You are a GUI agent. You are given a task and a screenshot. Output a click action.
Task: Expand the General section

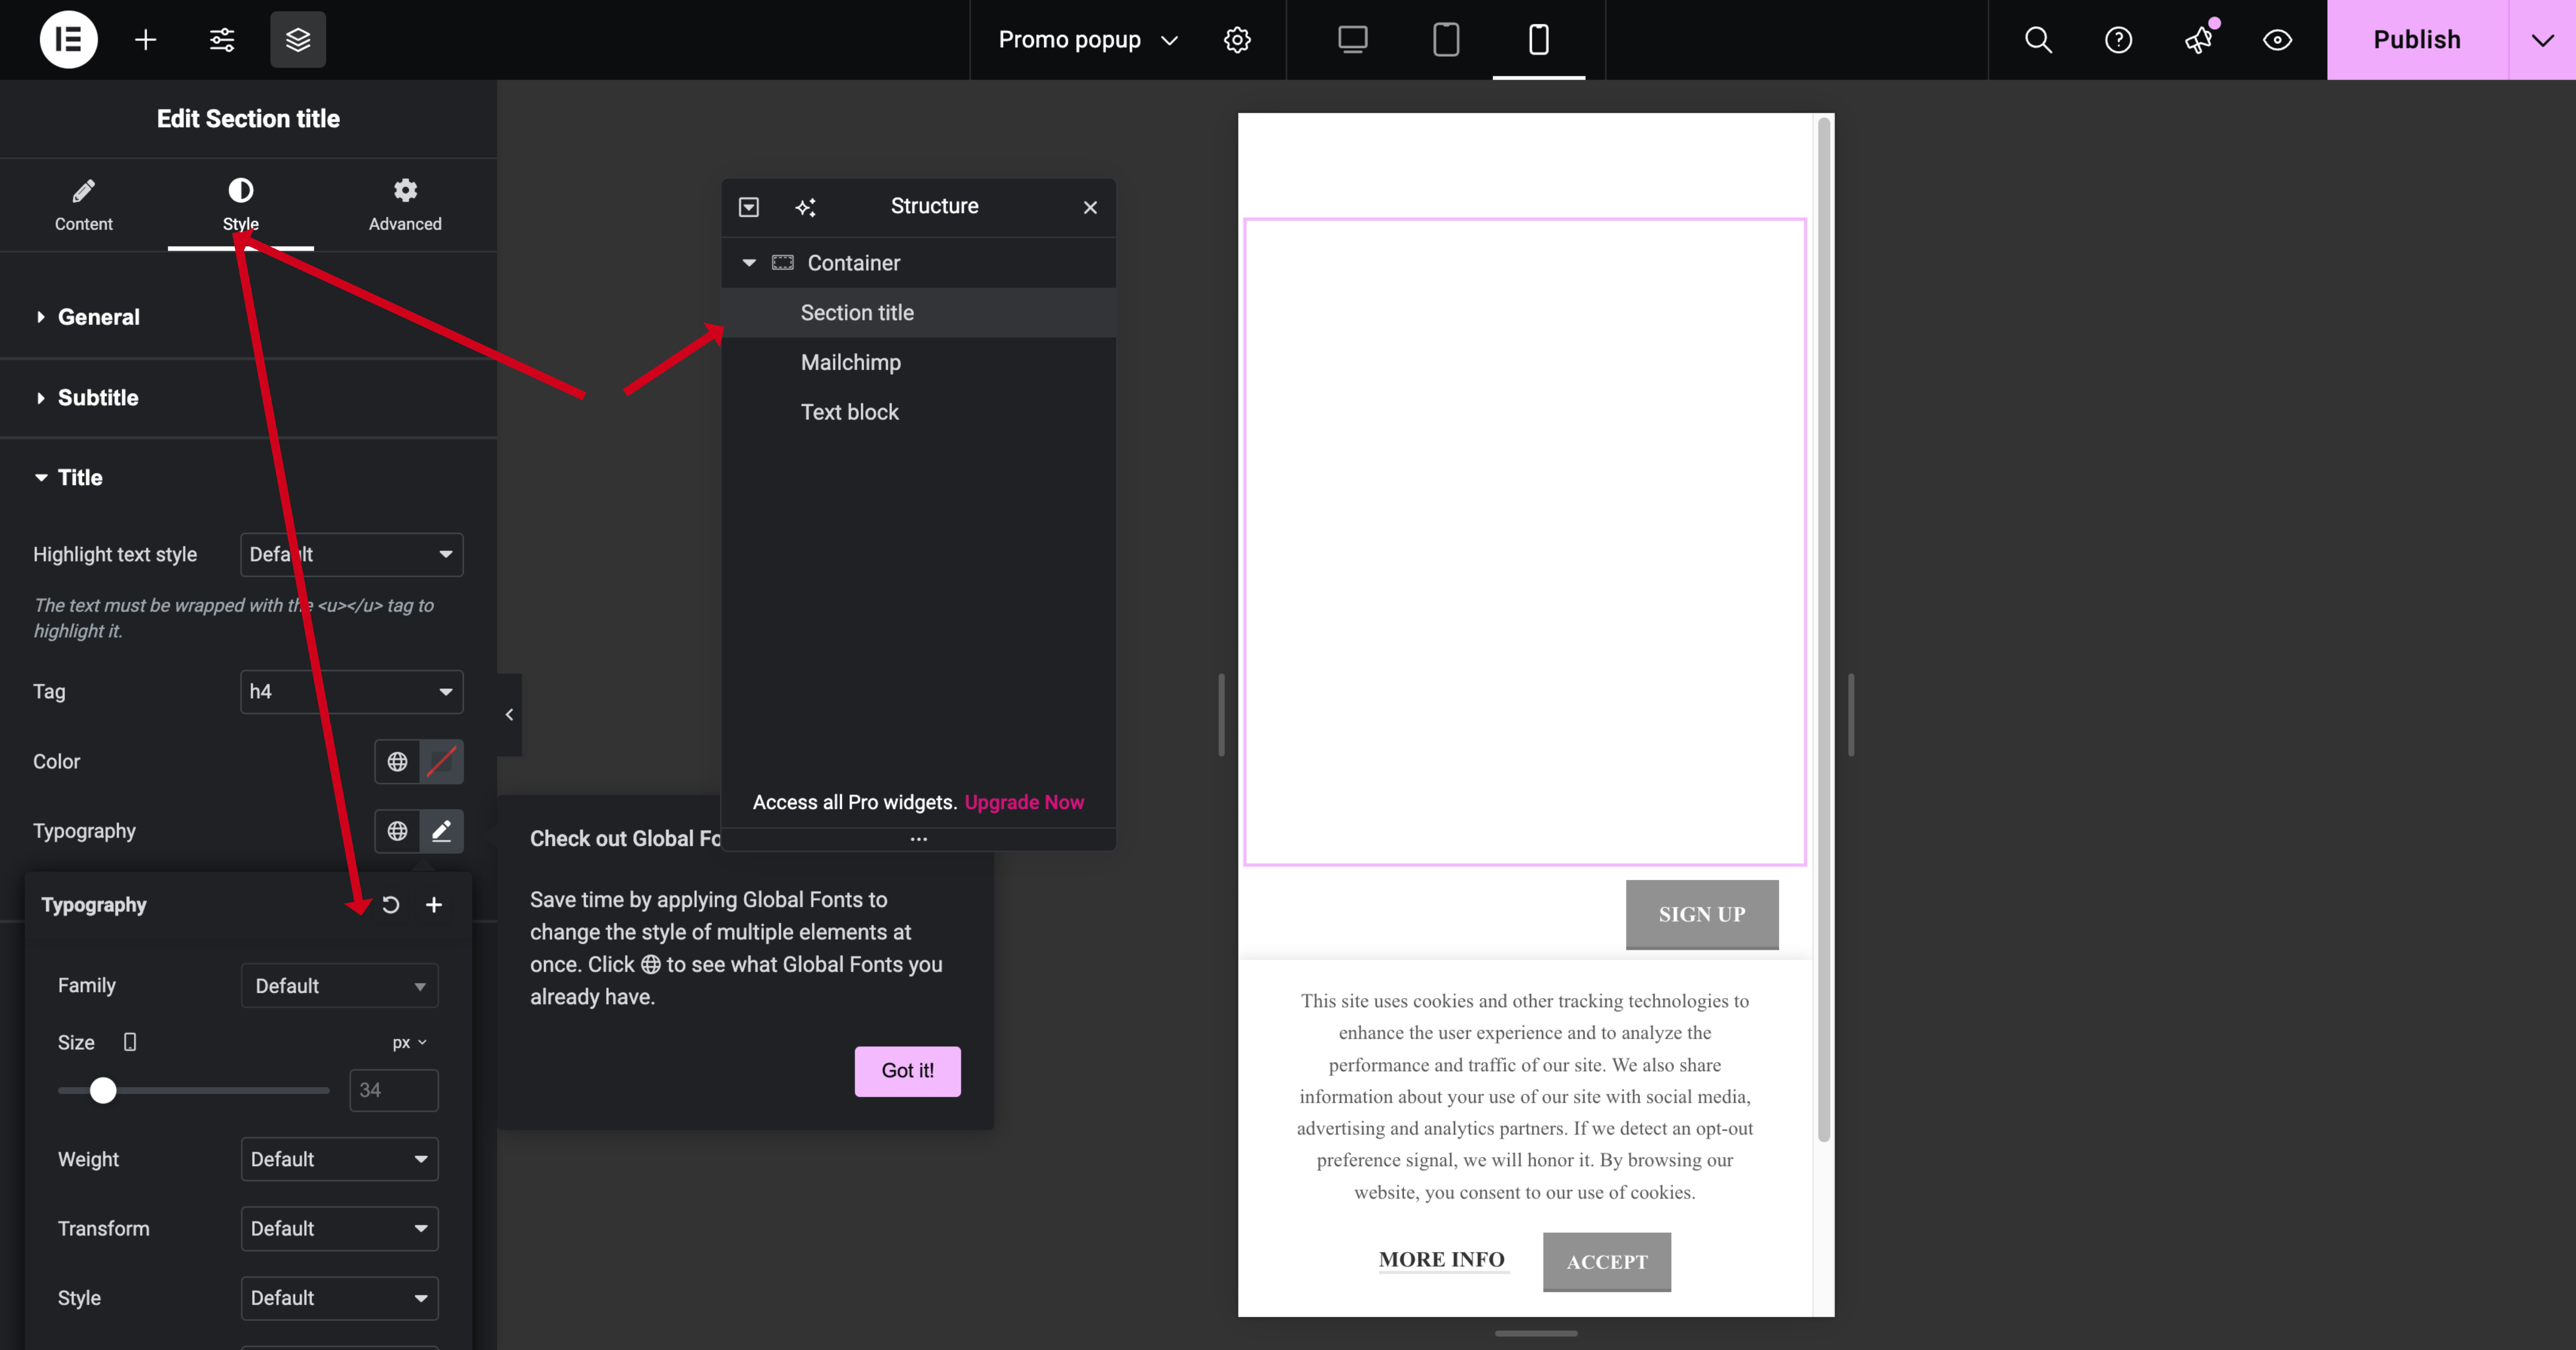[248, 317]
